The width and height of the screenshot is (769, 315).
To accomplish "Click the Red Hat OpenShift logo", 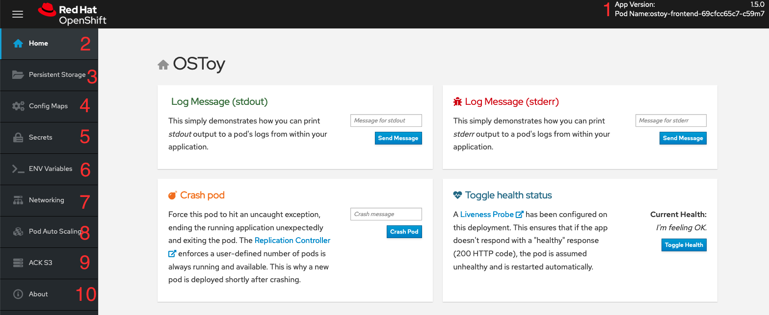I will pos(72,14).
